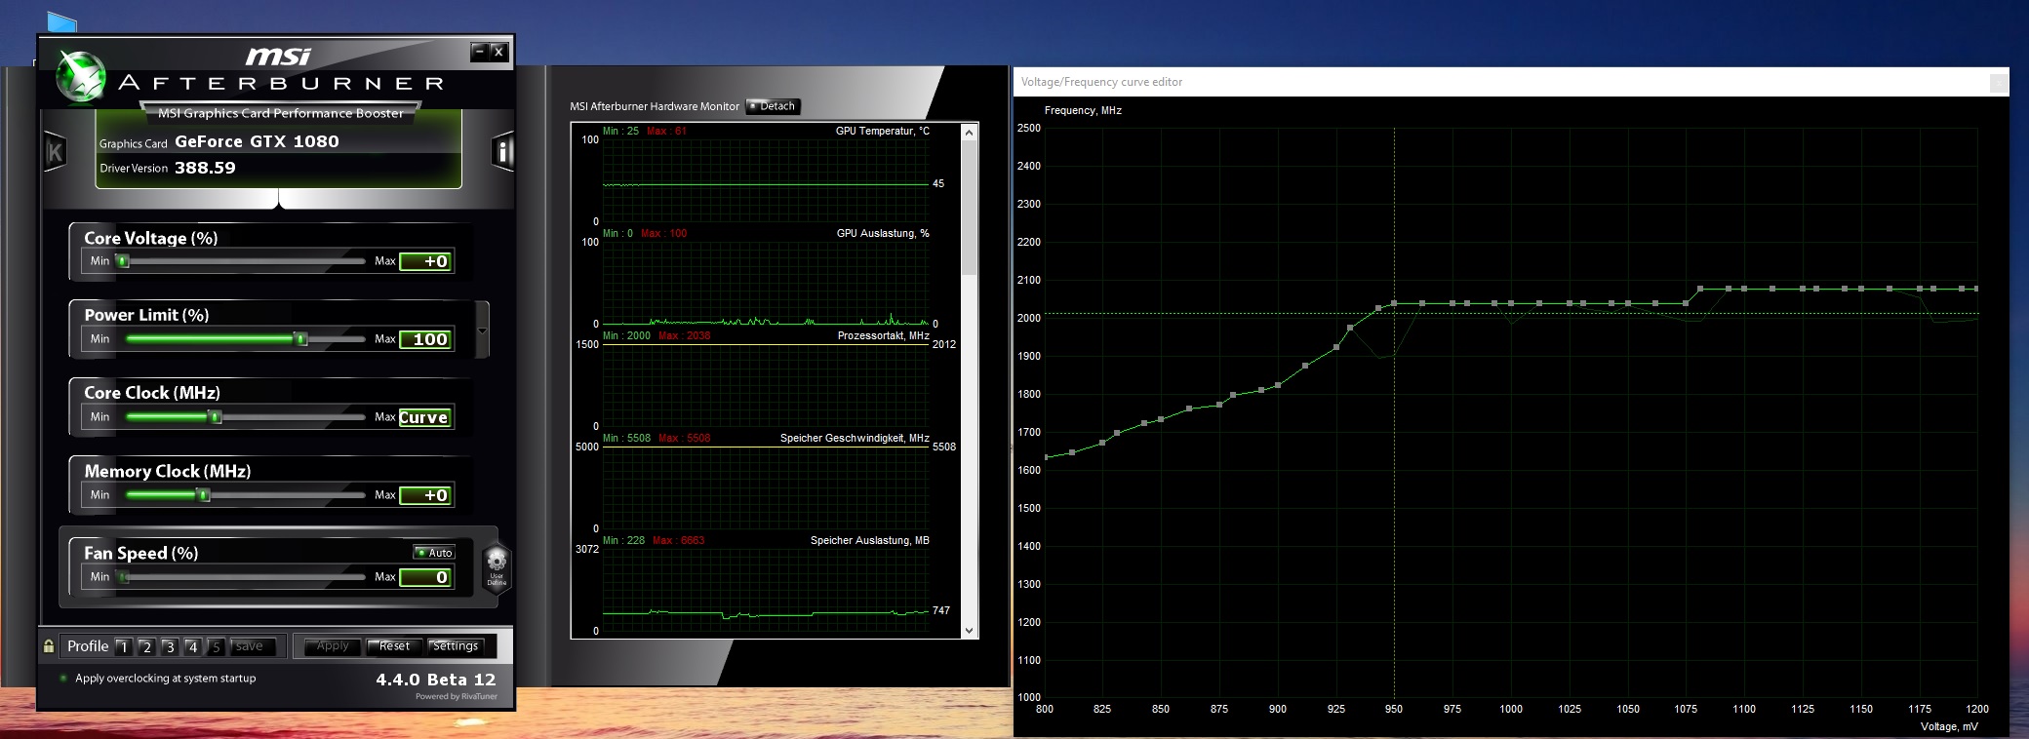Click the Voltage, mV axis label
The height and width of the screenshot is (739, 2029).
1949,726
